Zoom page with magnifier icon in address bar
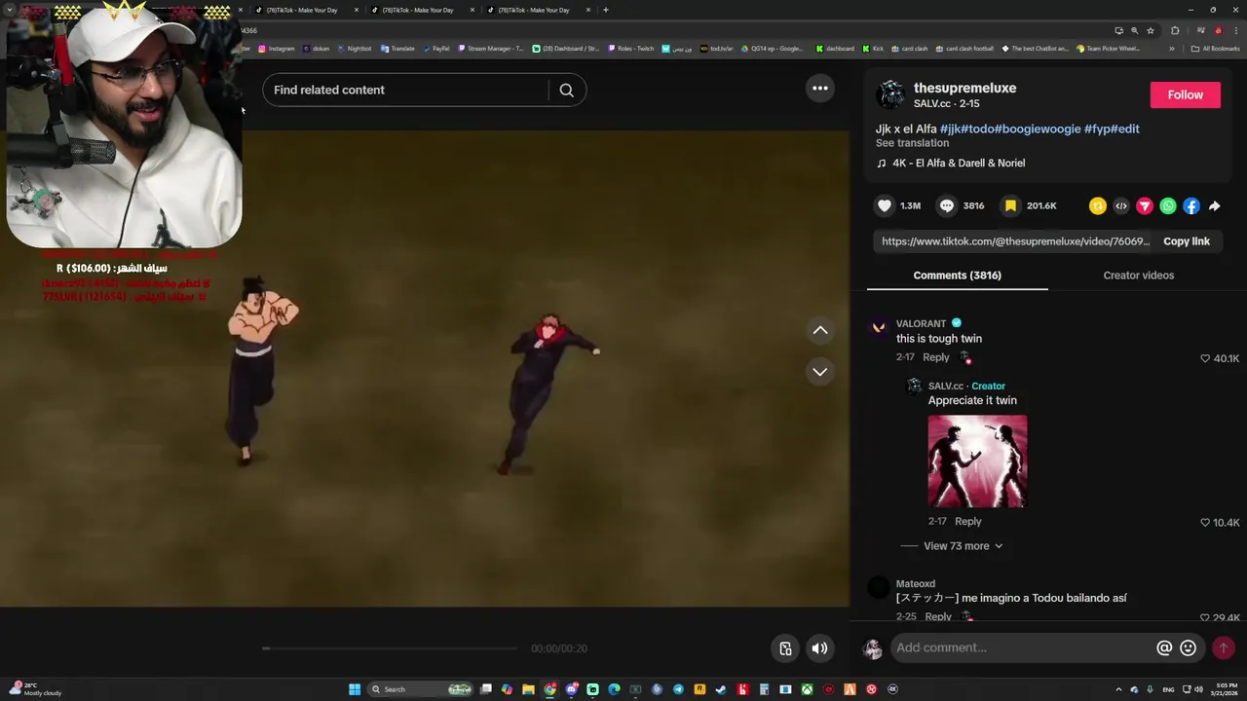This screenshot has width=1247, height=701. click(1134, 30)
